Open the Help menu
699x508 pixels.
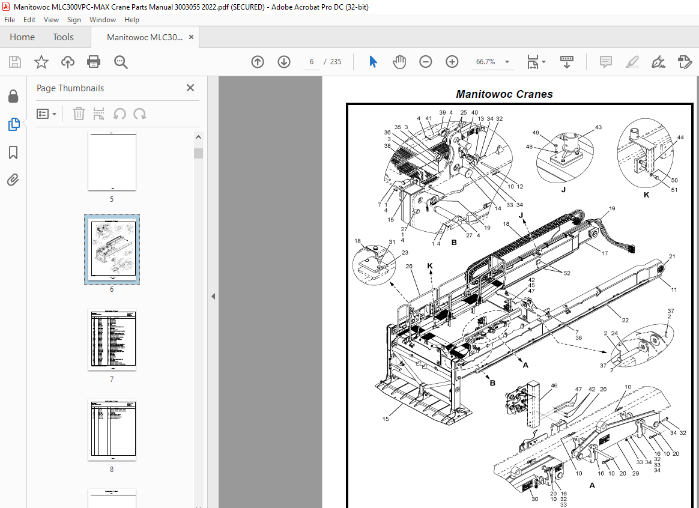click(x=132, y=20)
